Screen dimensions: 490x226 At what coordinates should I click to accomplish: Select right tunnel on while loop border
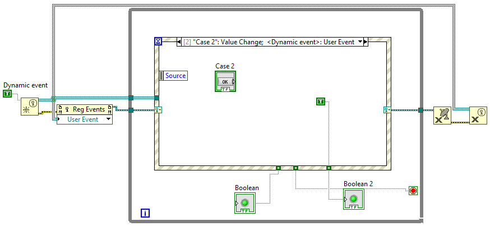(x=420, y=110)
